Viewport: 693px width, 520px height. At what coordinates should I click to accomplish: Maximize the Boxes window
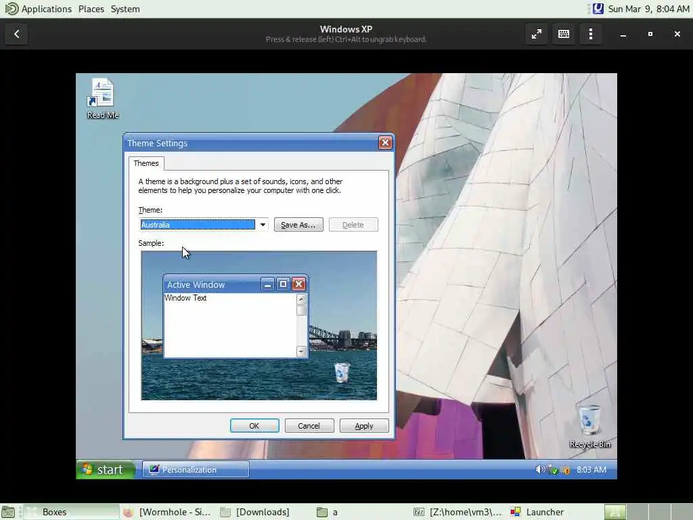[650, 34]
